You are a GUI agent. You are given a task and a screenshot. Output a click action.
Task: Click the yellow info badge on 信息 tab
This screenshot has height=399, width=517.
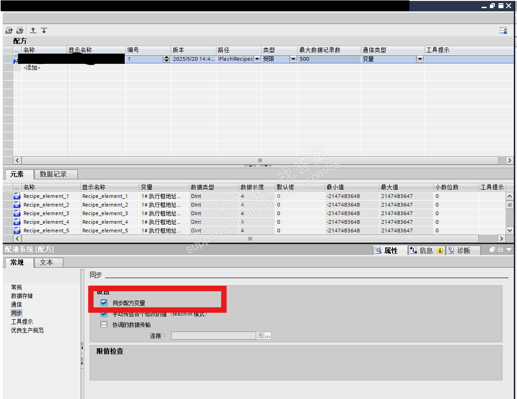click(440, 250)
